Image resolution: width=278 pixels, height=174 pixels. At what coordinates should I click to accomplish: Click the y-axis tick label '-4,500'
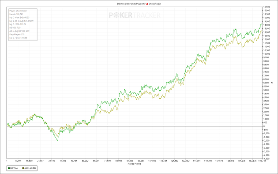click(267, 159)
